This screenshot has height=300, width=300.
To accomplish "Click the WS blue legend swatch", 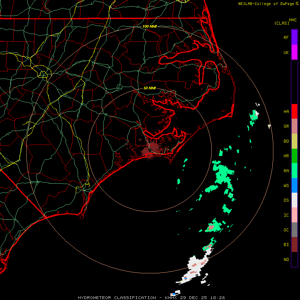I will pyautogui.click(x=294, y=185).
